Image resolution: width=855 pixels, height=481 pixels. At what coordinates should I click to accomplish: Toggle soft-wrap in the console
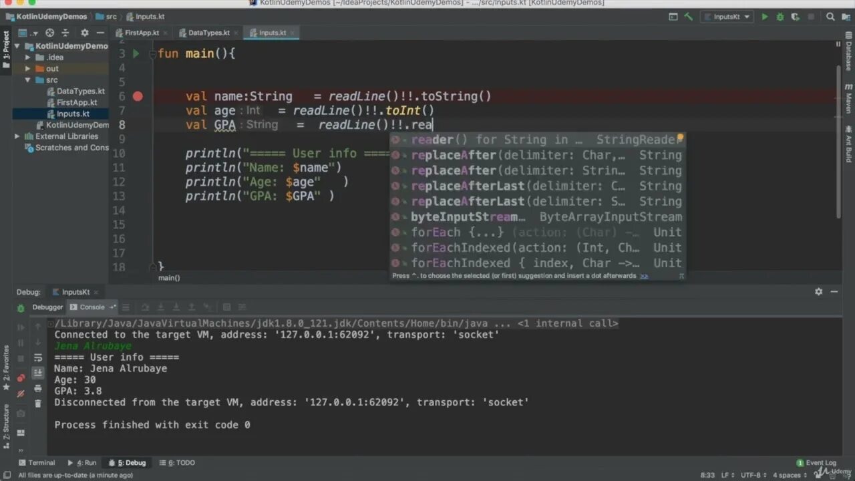tap(38, 357)
